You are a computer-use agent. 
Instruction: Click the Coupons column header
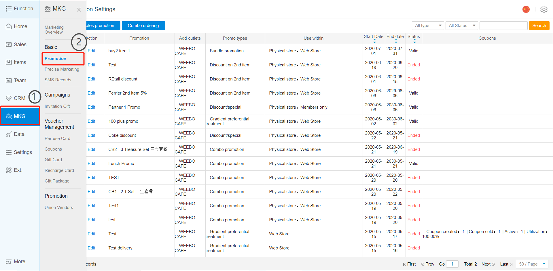(487, 38)
